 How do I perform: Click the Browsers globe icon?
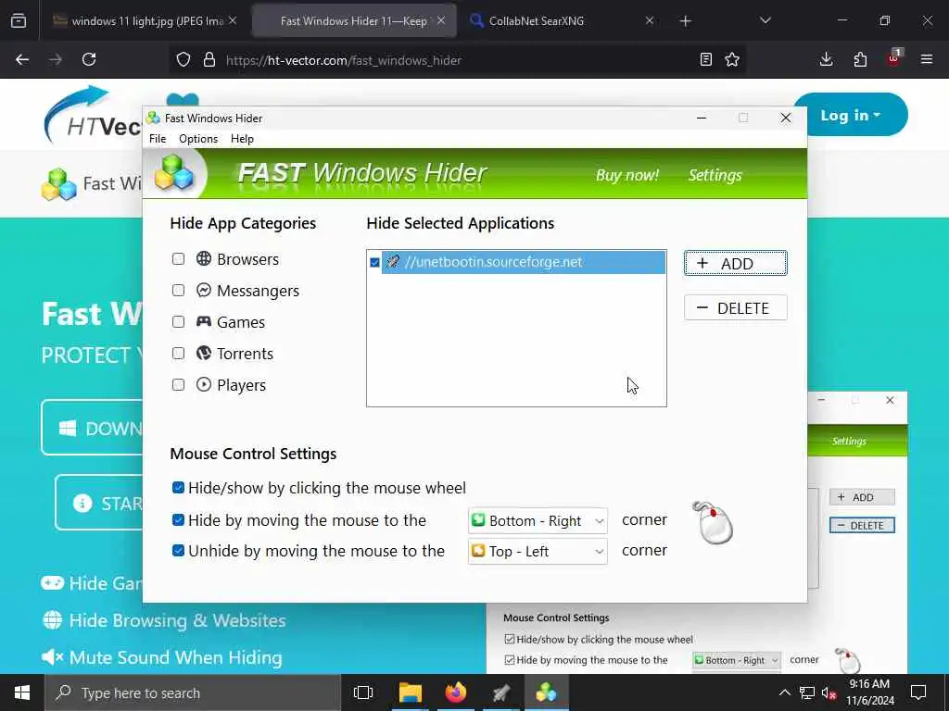coord(203,259)
